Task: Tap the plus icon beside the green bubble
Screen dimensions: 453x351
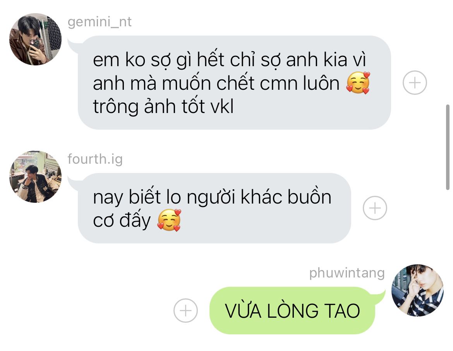Action: 185,310
